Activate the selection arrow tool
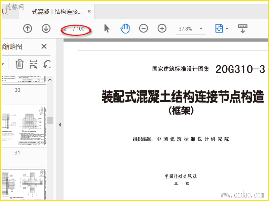The width and height of the screenshot is (269, 201). click(107, 28)
